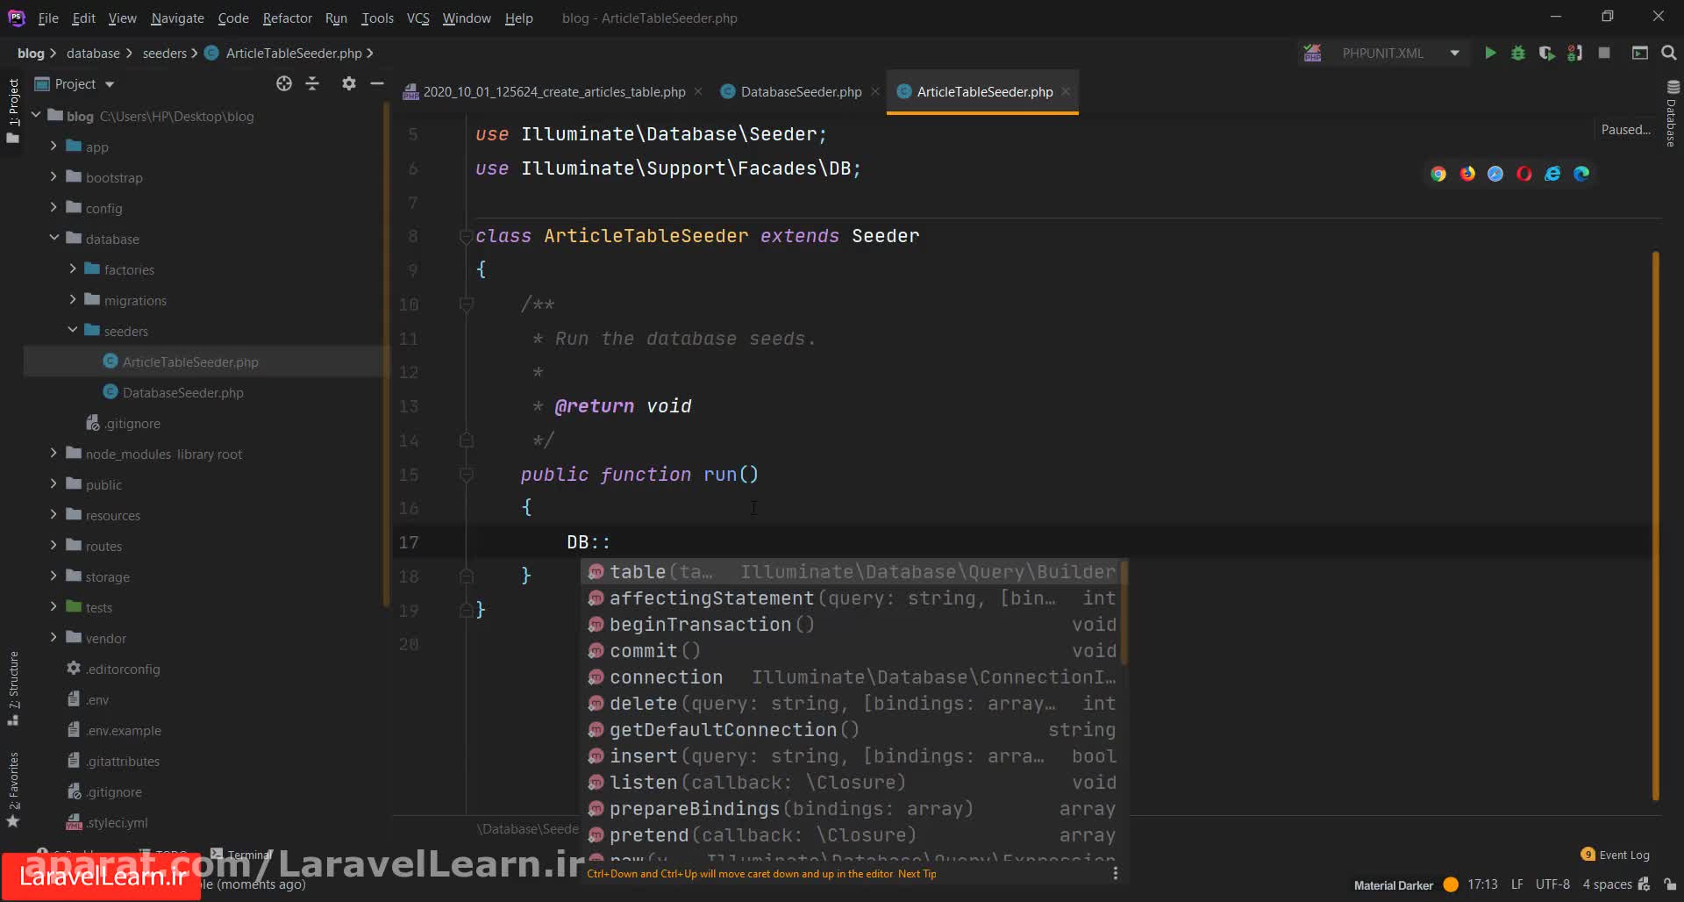Open the Refactor menu

click(x=287, y=18)
